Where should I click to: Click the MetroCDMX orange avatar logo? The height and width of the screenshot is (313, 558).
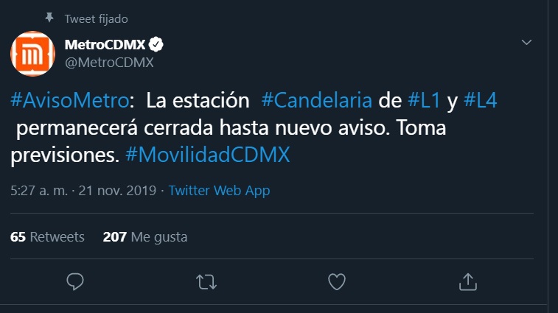[33, 54]
